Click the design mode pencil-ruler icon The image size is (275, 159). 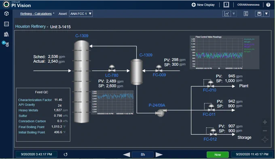(x=246, y=14)
